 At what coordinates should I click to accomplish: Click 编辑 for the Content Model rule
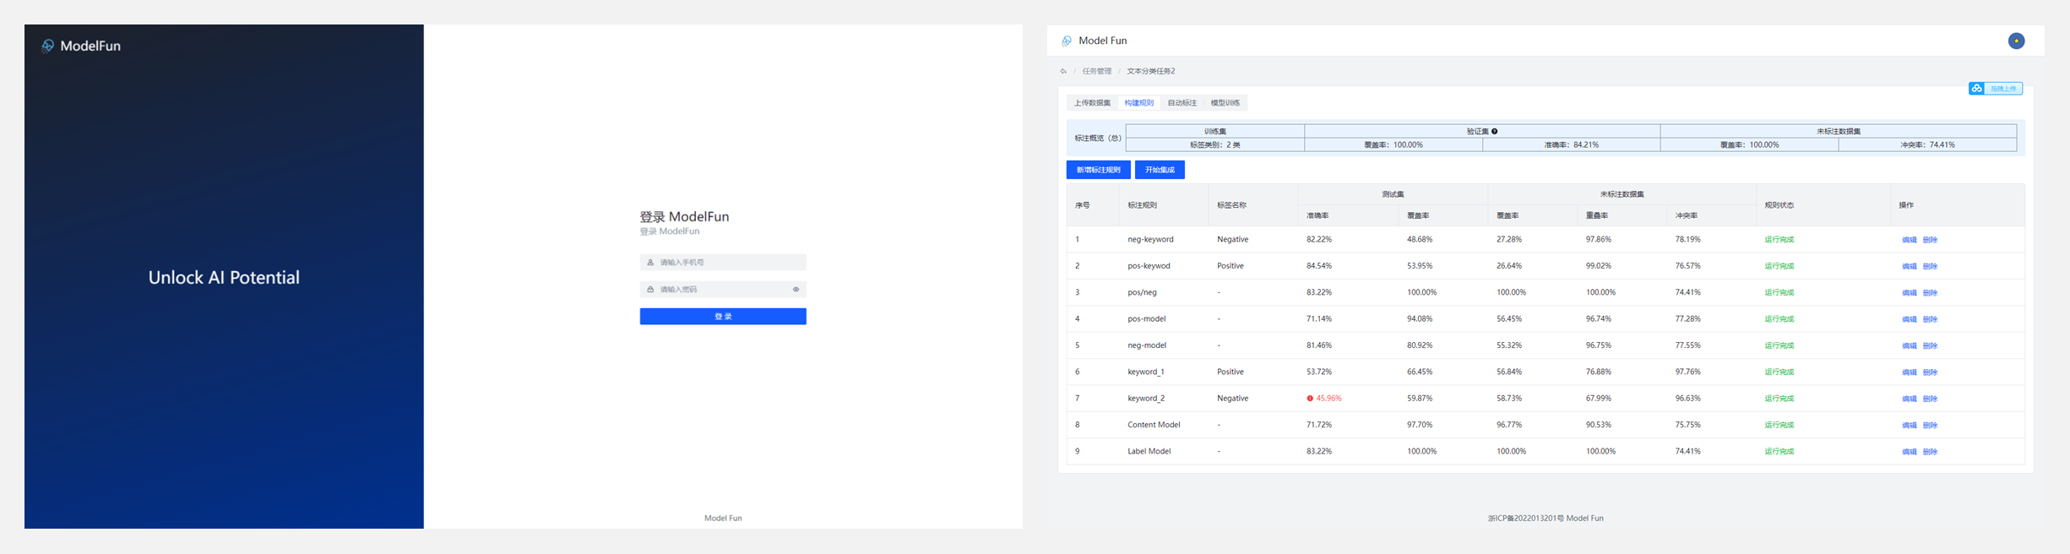1909,426
